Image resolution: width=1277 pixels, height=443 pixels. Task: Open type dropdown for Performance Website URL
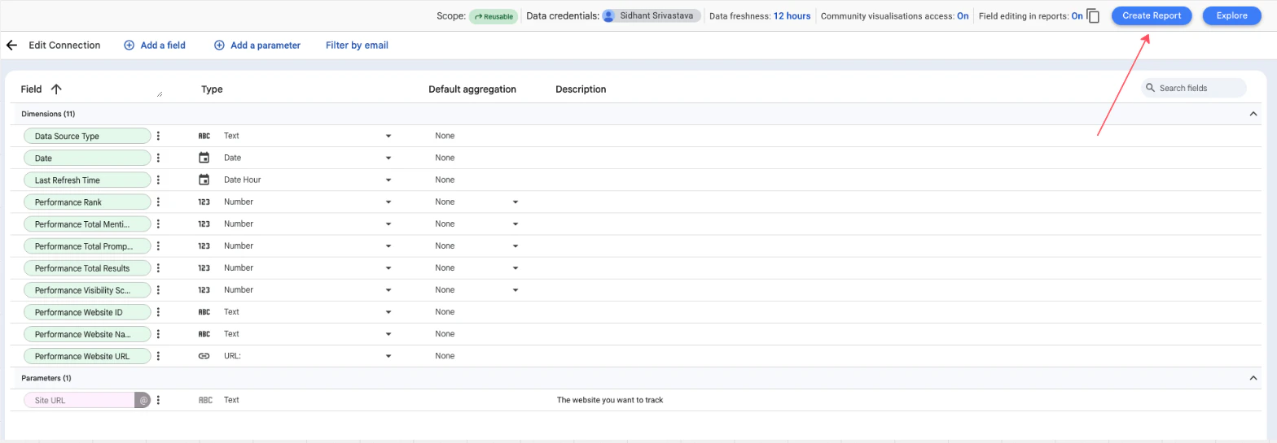pyautogui.click(x=388, y=355)
